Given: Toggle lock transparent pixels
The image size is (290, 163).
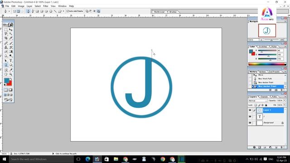Looking at the screenshot, I should pyautogui.click(x=256, y=105).
